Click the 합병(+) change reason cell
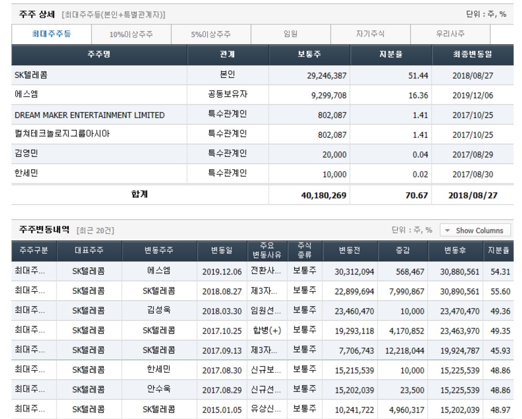Screen dimensions: 522x419 [267, 330]
